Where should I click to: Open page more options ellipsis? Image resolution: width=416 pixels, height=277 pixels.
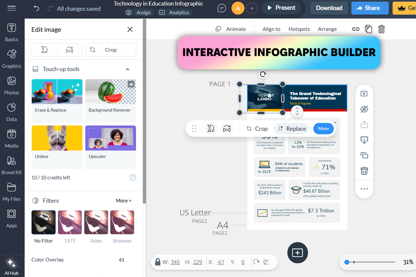[x=364, y=189]
